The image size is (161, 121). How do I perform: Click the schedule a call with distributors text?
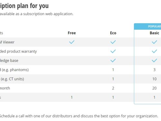click(79, 116)
